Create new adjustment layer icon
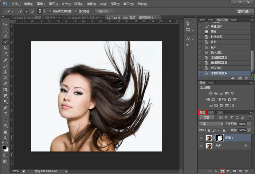 click(228, 171)
